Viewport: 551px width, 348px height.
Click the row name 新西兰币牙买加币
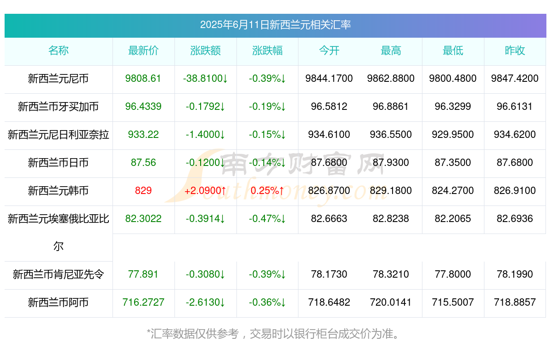tap(58, 107)
